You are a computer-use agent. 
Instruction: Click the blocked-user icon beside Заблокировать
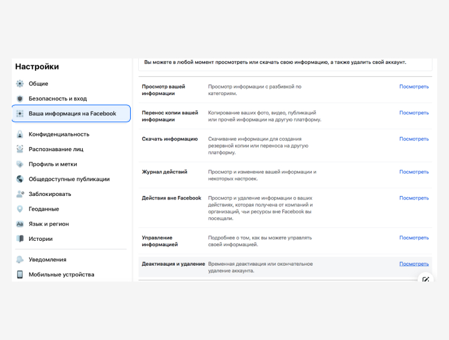tap(20, 194)
